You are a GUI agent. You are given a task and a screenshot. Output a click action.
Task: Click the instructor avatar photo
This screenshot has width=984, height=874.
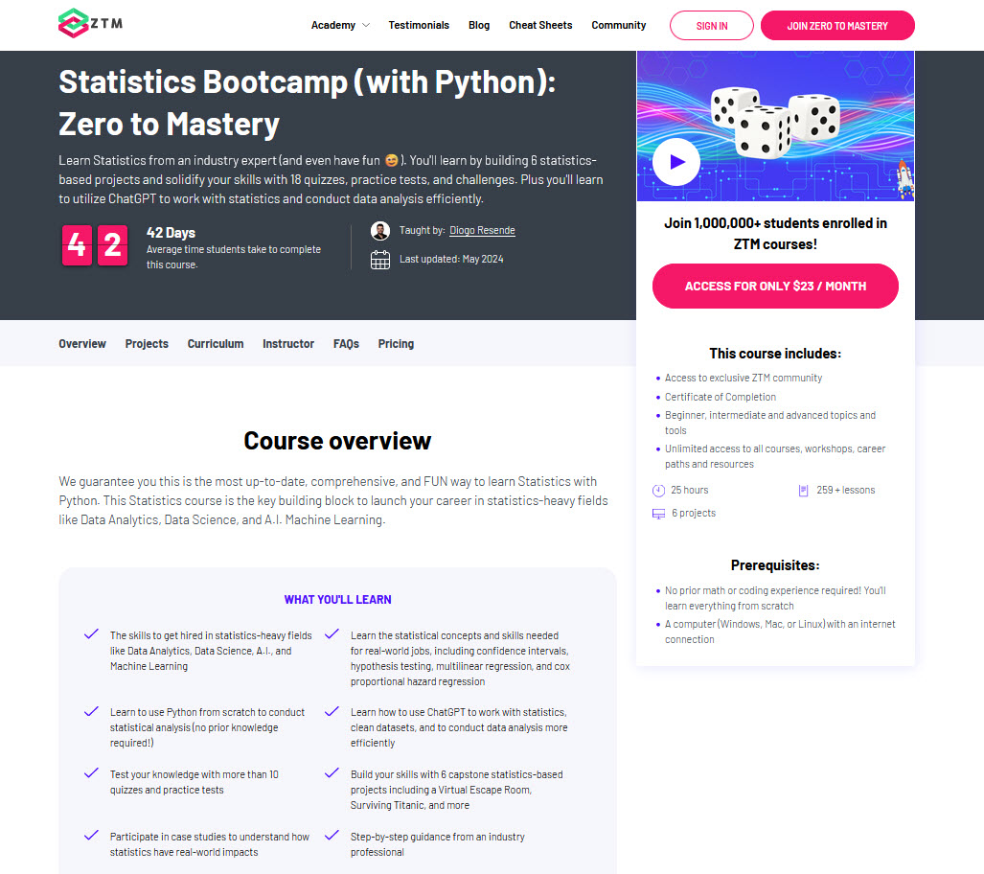tap(380, 231)
